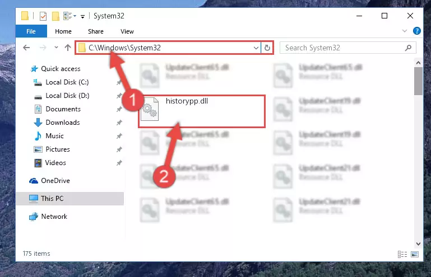The image size is (431, 277).
Task: Click the pin icon next to Pictures
Action: [x=119, y=149]
